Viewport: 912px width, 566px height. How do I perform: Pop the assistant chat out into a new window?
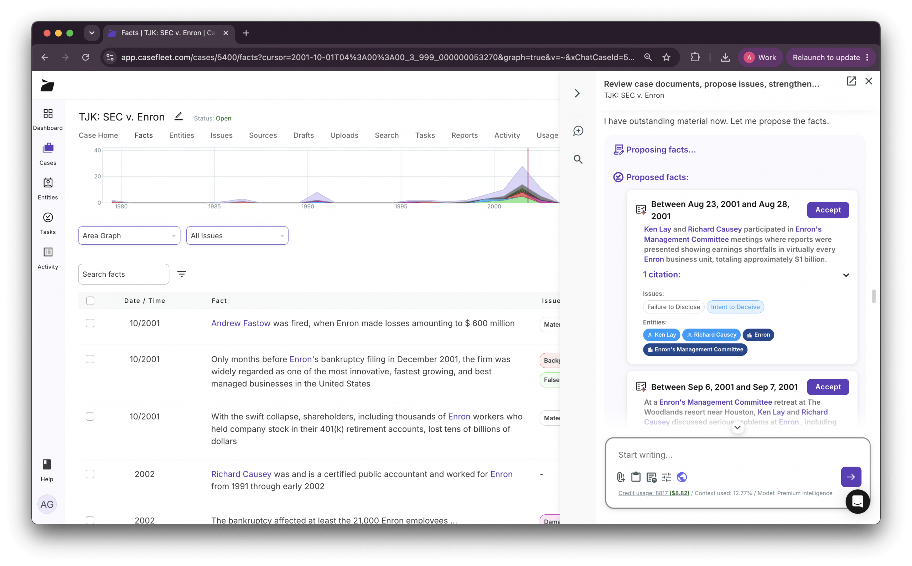(851, 81)
